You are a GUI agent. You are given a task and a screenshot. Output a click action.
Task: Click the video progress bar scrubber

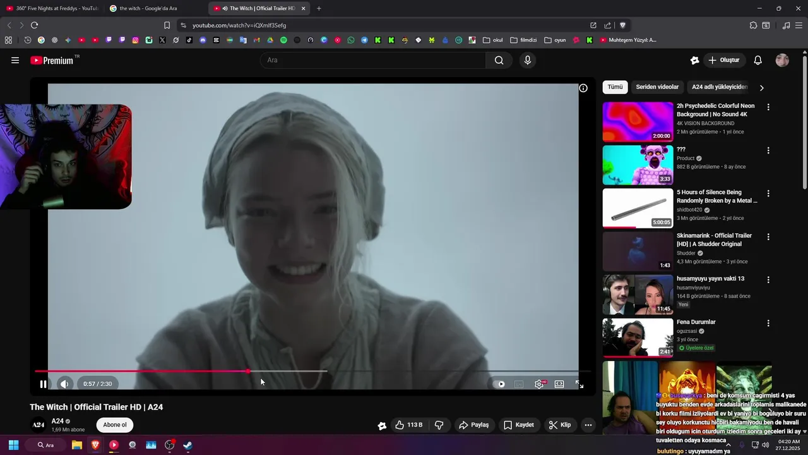click(x=248, y=371)
